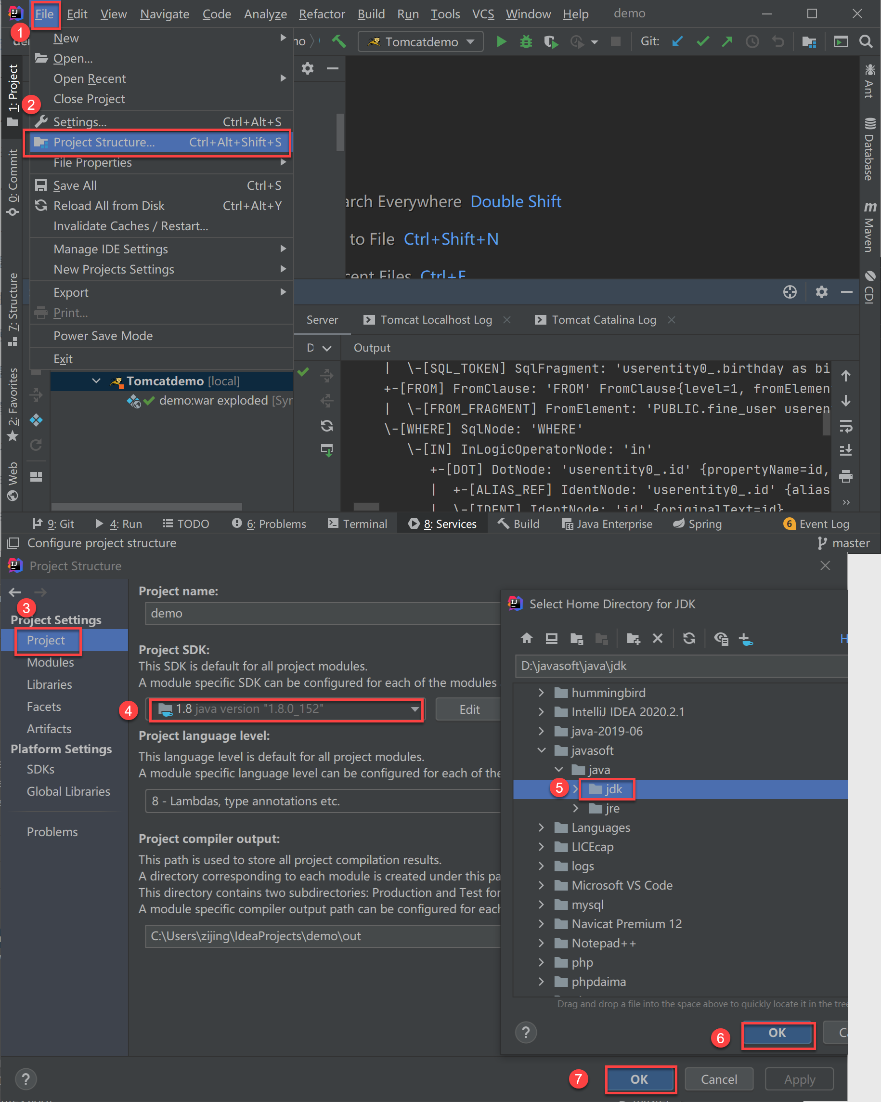The width and height of the screenshot is (881, 1102).
Task: Click the refresh icon in JDK dialog toolbar
Action: click(x=689, y=638)
